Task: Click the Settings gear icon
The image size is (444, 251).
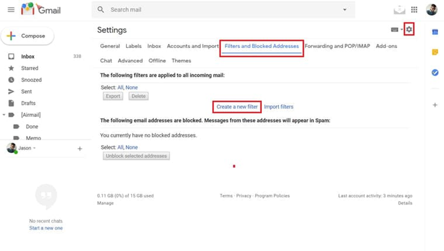Action: pos(409,30)
